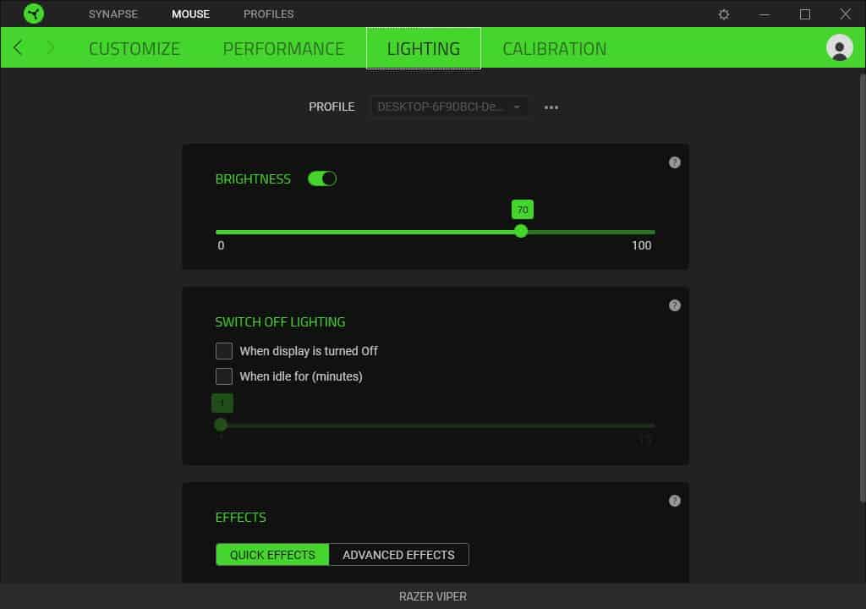The width and height of the screenshot is (866, 609).
Task: Switch to the MOUSE section
Action: point(190,14)
